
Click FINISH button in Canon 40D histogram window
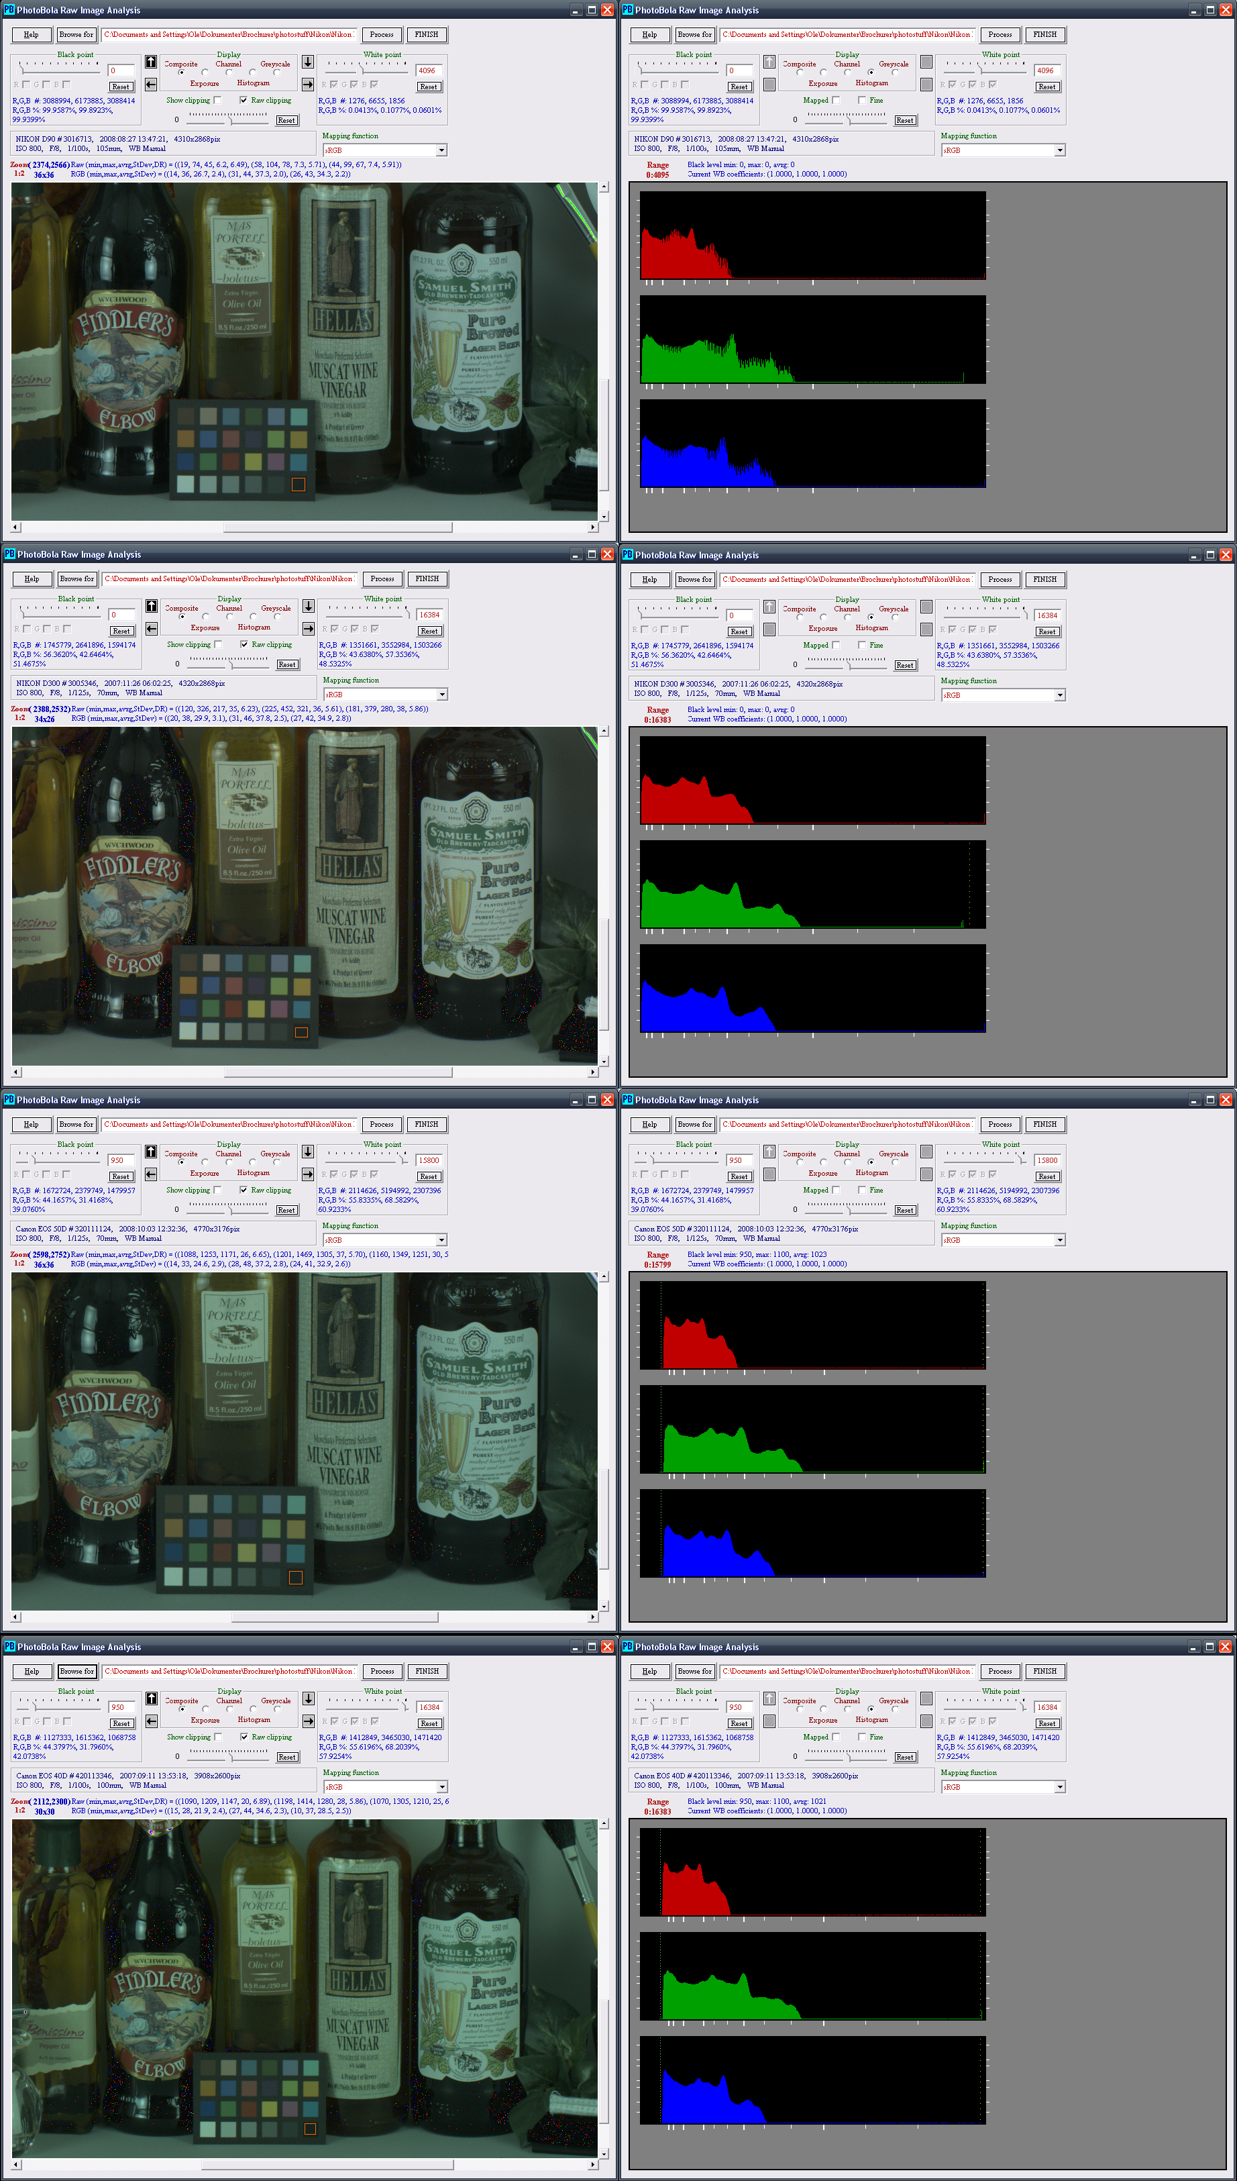(1045, 1671)
